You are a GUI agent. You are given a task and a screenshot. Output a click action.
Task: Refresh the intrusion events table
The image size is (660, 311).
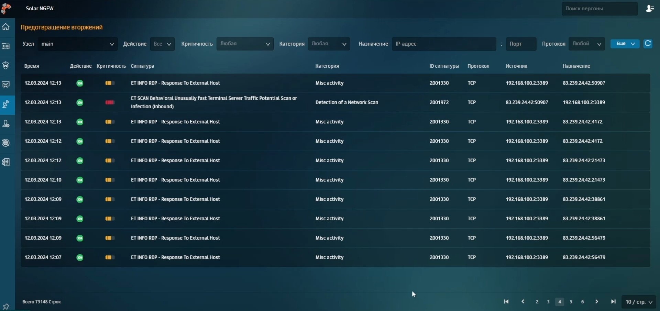(x=648, y=44)
